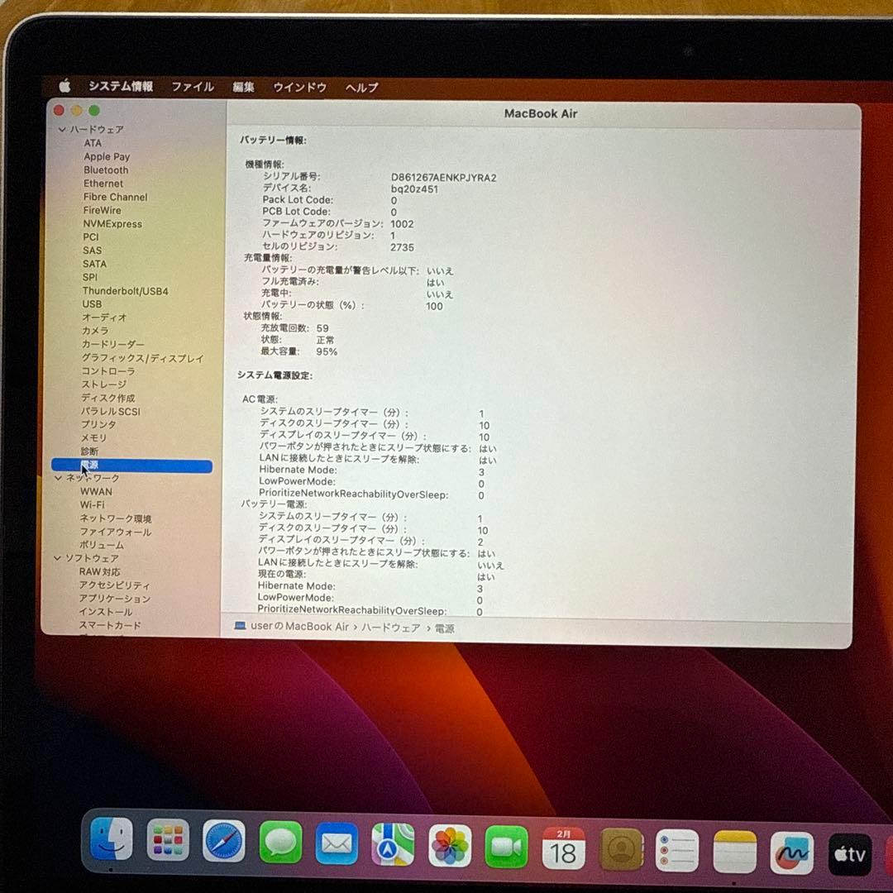Click userのMacBook Air in path bar

pyautogui.click(x=299, y=627)
